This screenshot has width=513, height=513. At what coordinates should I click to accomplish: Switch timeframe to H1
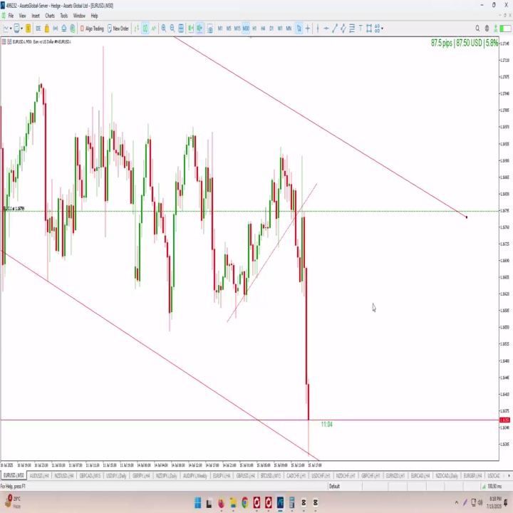click(x=254, y=28)
